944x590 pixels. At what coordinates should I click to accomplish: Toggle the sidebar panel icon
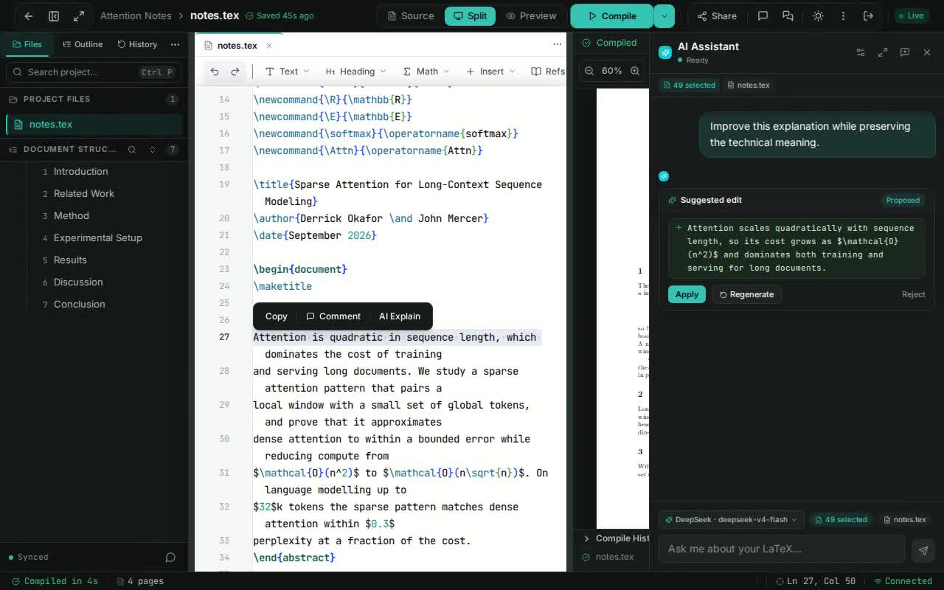pos(54,15)
